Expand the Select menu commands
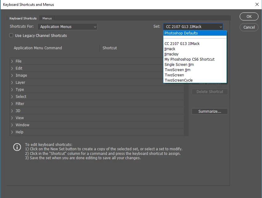 click(x=12, y=97)
